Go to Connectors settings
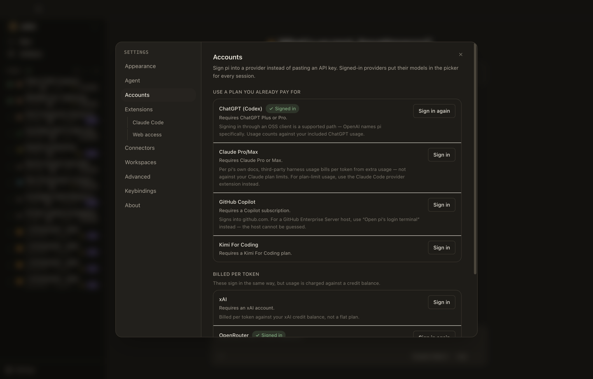This screenshot has height=379, width=593. coord(159,148)
